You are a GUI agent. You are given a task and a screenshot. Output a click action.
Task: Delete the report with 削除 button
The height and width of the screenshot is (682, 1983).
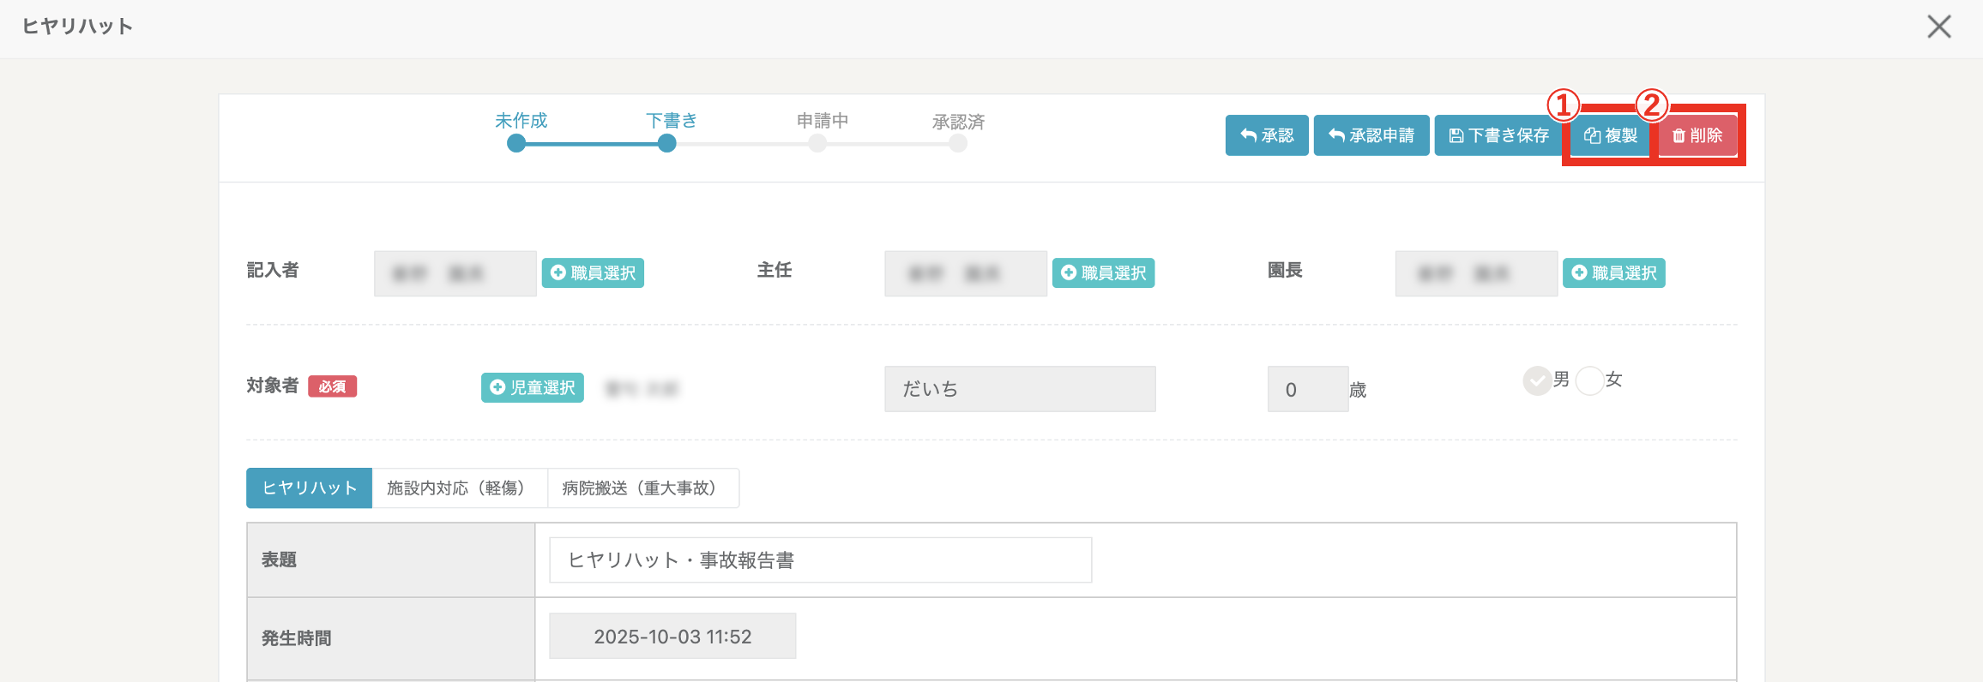point(1697,135)
